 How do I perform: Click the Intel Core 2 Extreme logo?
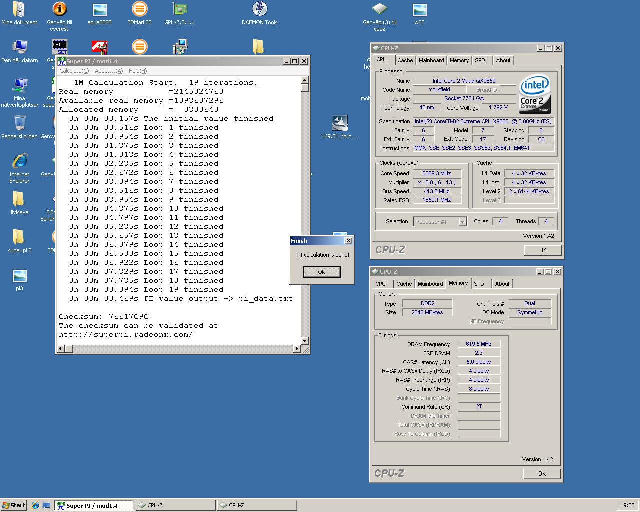coord(535,94)
